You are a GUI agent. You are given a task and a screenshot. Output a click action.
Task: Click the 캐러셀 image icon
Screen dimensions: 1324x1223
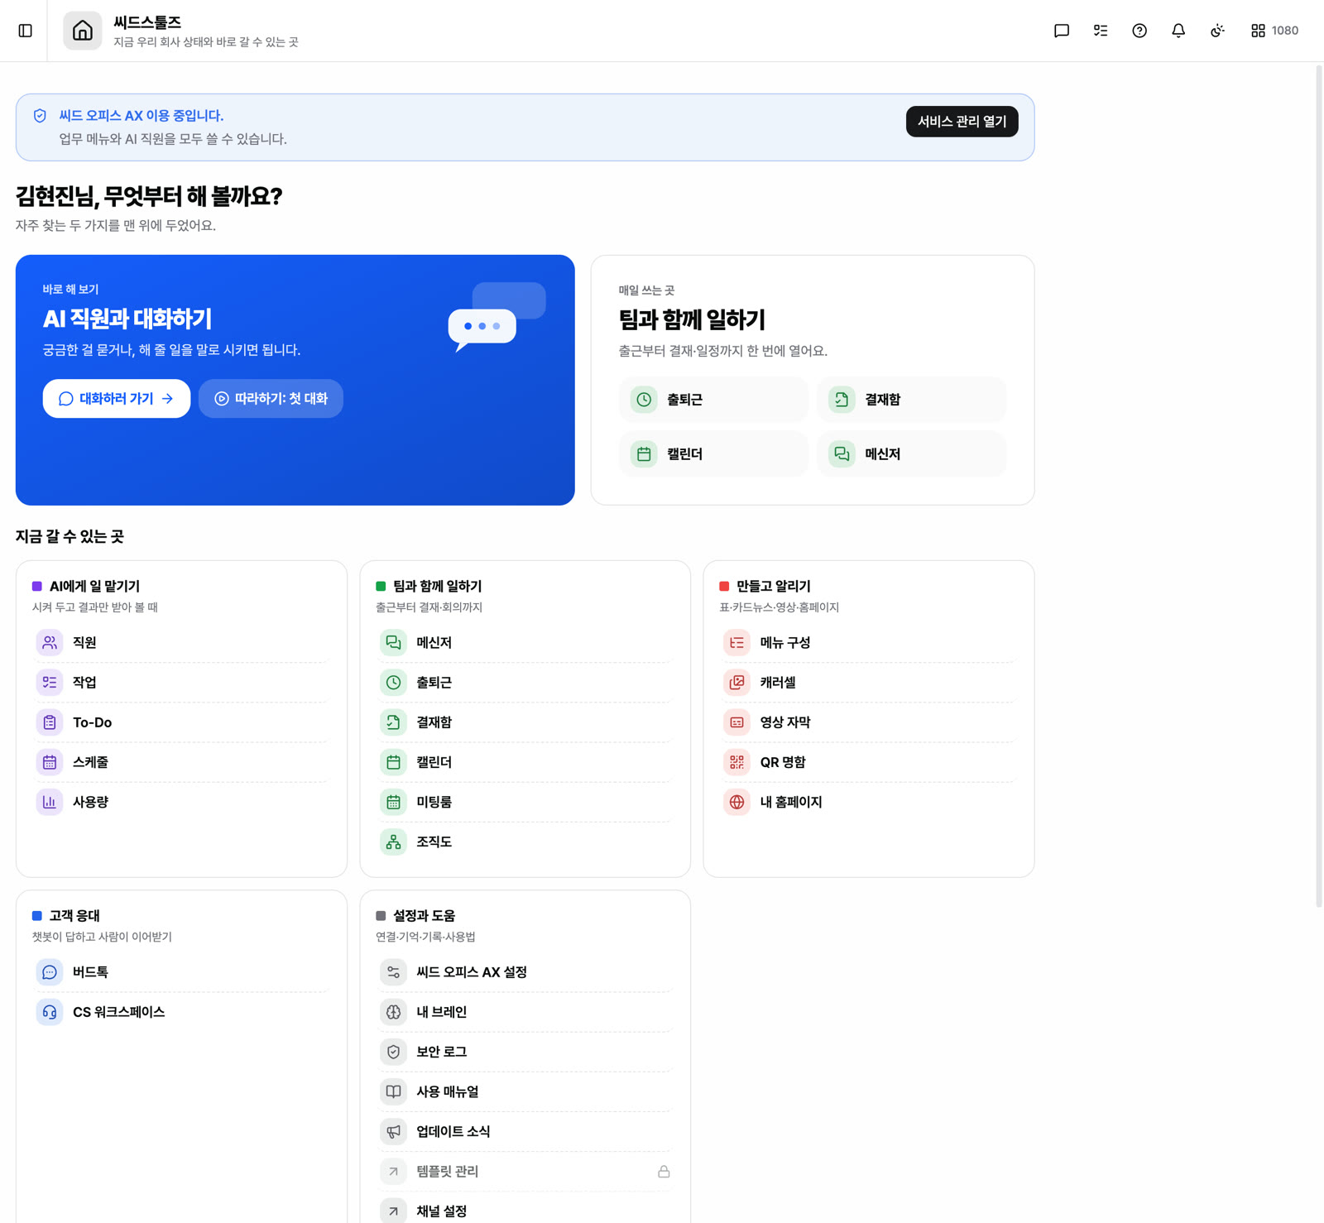[736, 682]
